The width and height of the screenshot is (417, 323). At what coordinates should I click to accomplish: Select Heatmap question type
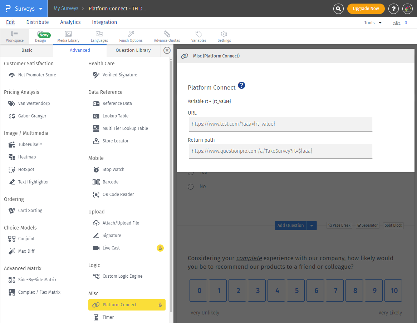pos(22,157)
